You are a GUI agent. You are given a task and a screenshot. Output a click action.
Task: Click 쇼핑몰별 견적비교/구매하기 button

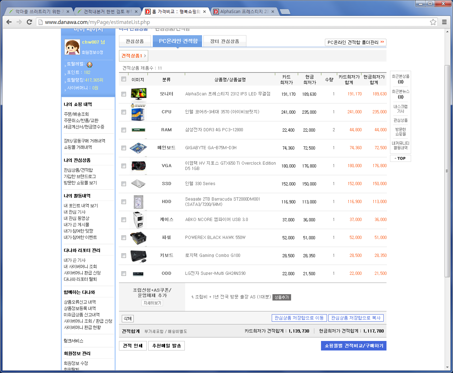pos(354,346)
